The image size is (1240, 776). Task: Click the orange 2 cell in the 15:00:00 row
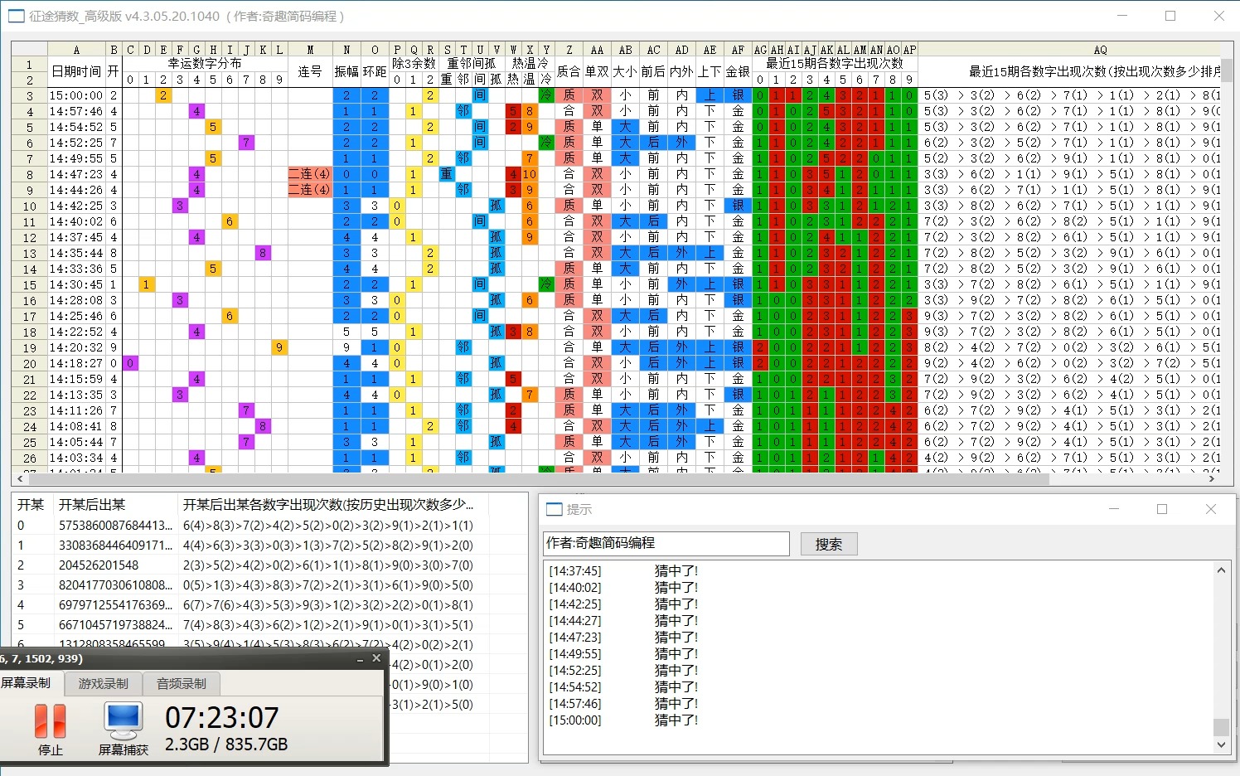163,96
